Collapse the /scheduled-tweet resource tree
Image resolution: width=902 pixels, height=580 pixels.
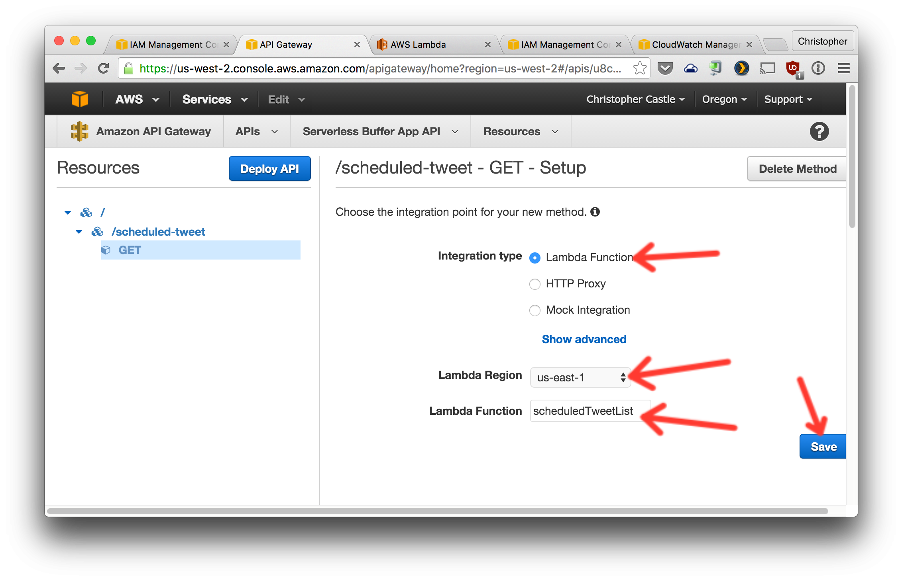(79, 232)
